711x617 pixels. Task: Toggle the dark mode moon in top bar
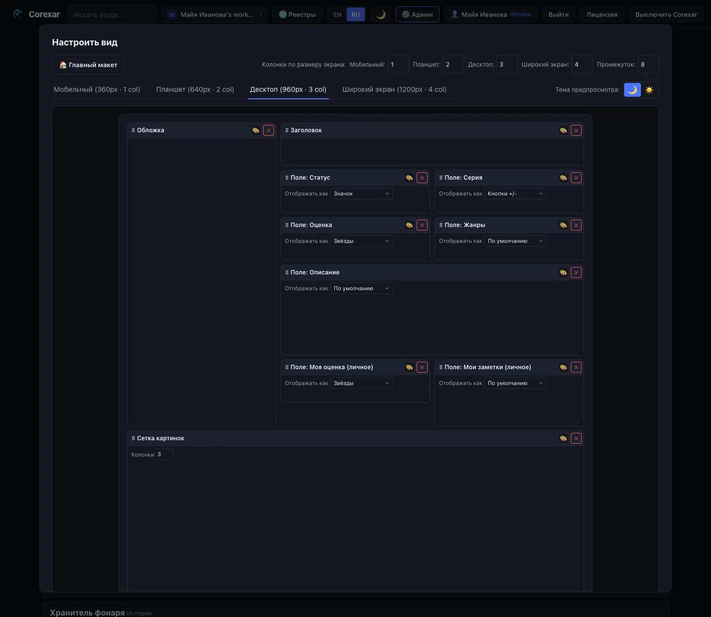tap(381, 14)
